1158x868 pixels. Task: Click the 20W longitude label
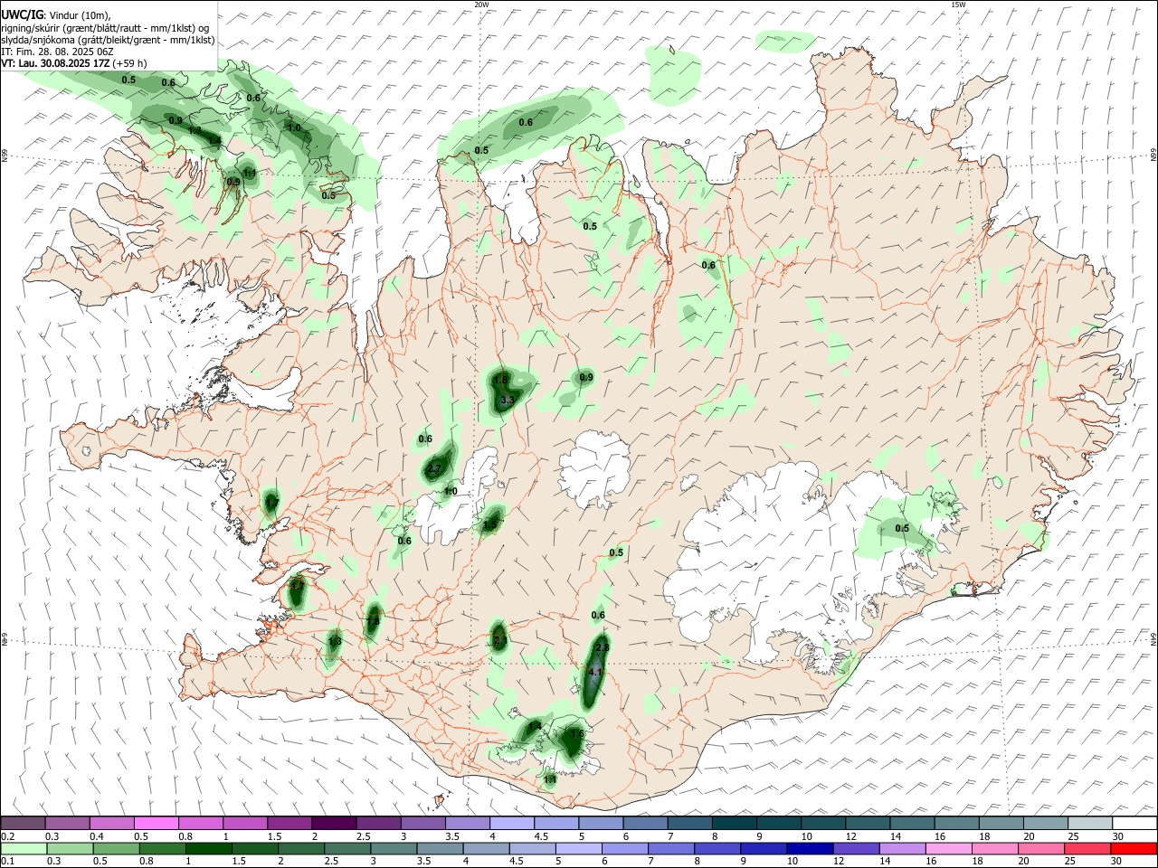(x=481, y=5)
